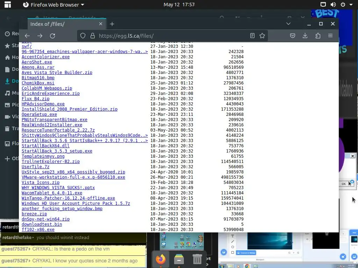Open the power icon in top bar
This screenshot has height=268, width=358.
(x=343, y=5)
